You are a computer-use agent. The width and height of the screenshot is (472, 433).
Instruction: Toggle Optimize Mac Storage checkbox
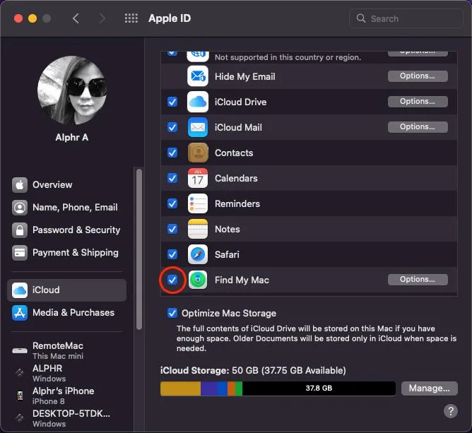tap(172, 313)
